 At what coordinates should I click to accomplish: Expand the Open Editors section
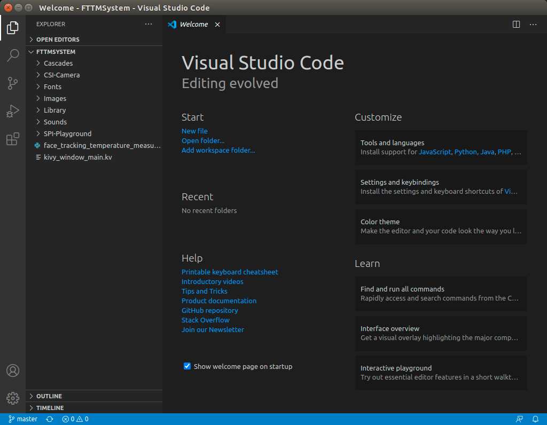94,40
